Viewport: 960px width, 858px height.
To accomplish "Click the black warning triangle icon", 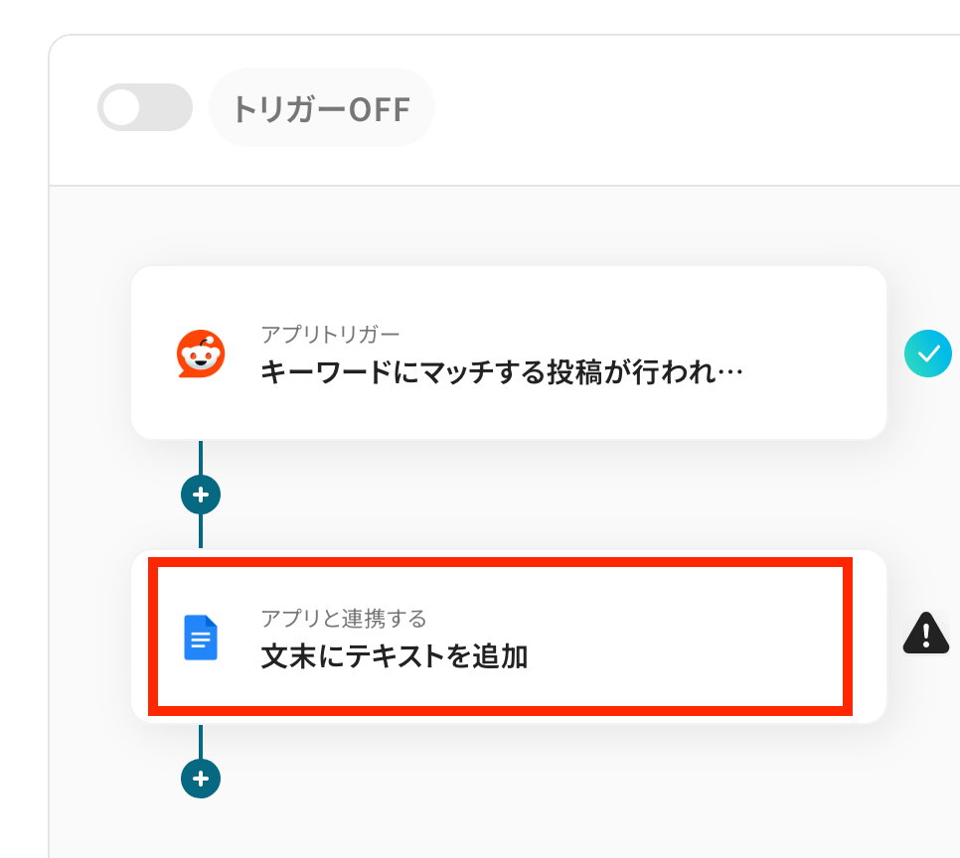I will click(x=926, y=633).
